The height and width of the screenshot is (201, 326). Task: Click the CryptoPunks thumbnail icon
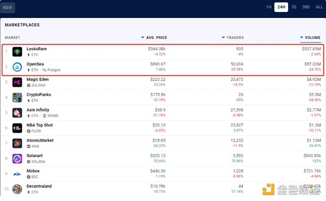pyautogui.click(x=17, y=98)
